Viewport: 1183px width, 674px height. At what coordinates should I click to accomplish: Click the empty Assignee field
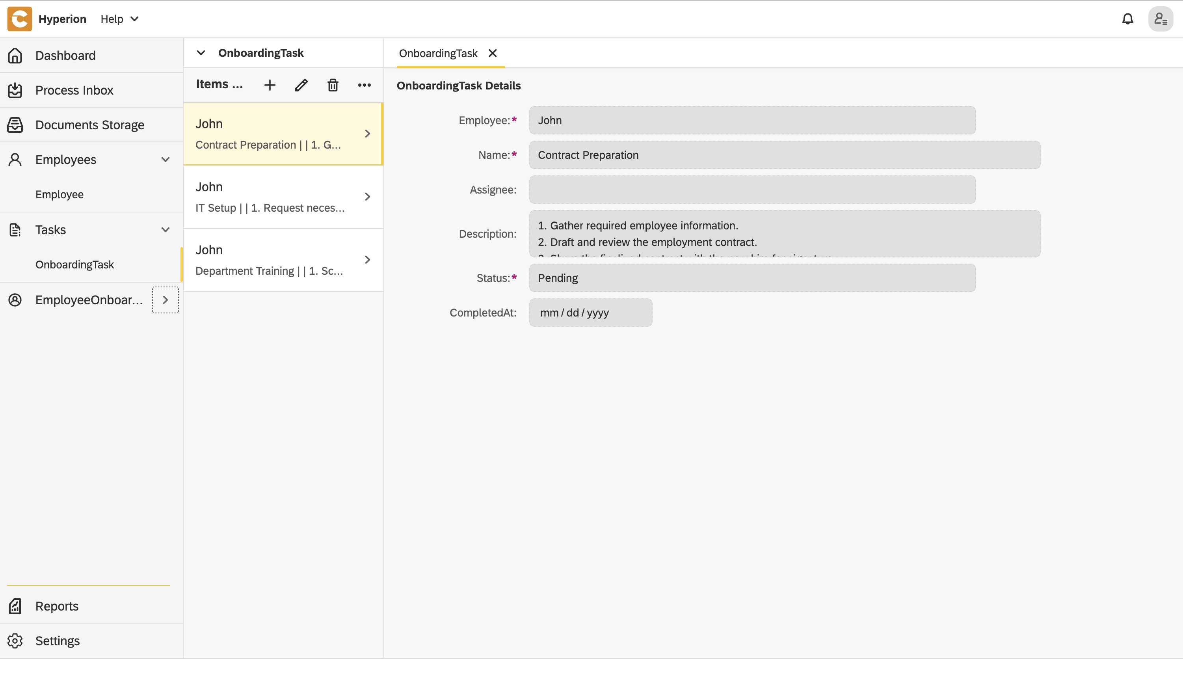(x=753, y=190)
